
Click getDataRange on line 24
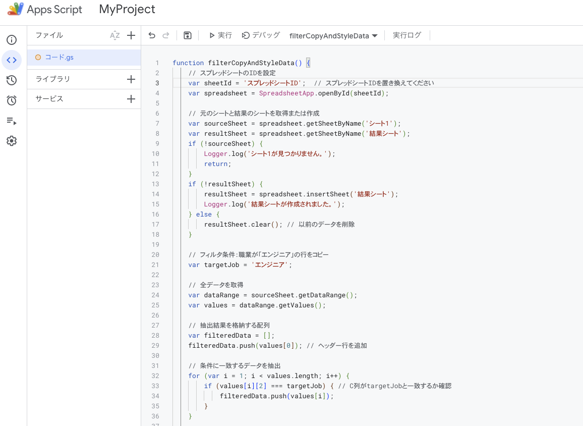click(x=322, y=295)
